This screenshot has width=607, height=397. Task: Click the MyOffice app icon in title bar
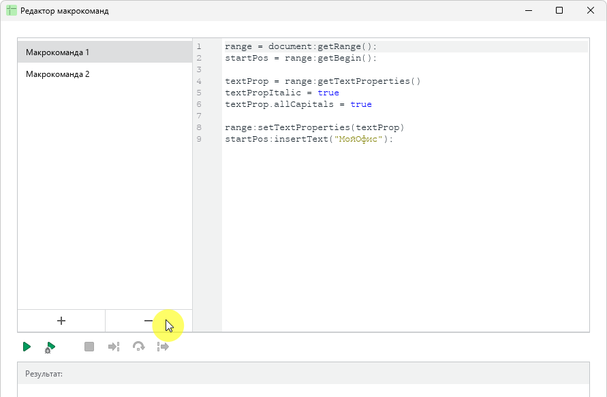pos(12,10)
